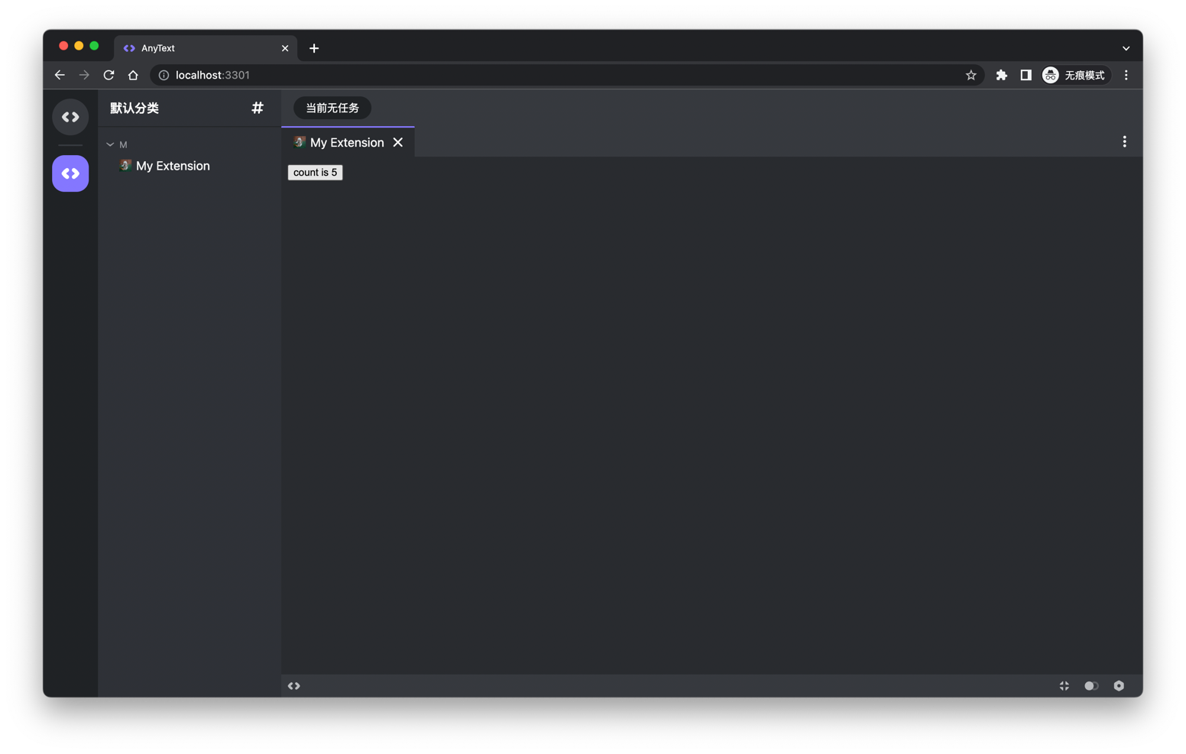Close the My Extension tab

[398, 142]
